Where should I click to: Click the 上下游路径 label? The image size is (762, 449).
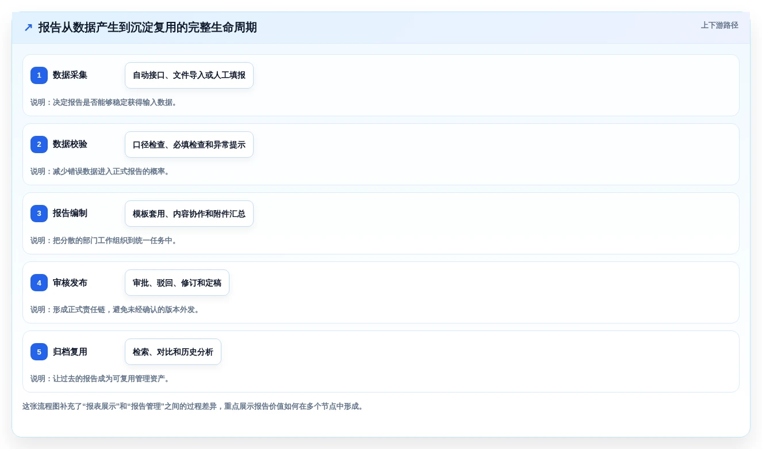[719, 25]
